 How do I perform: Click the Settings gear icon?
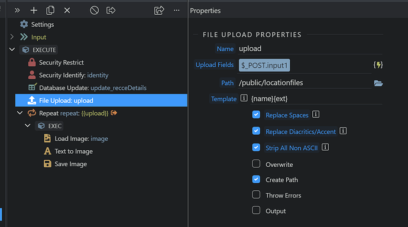(24, 24)
